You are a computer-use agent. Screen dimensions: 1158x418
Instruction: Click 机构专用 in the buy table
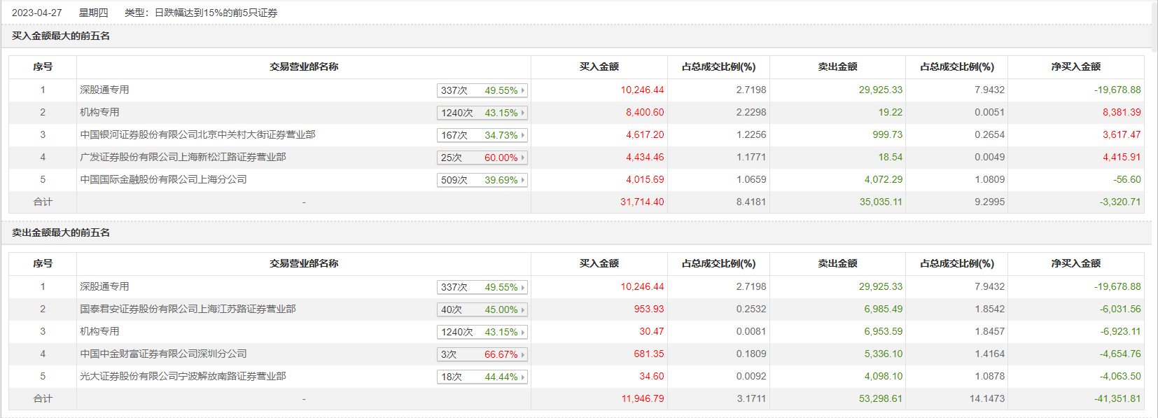coord(99,112)
